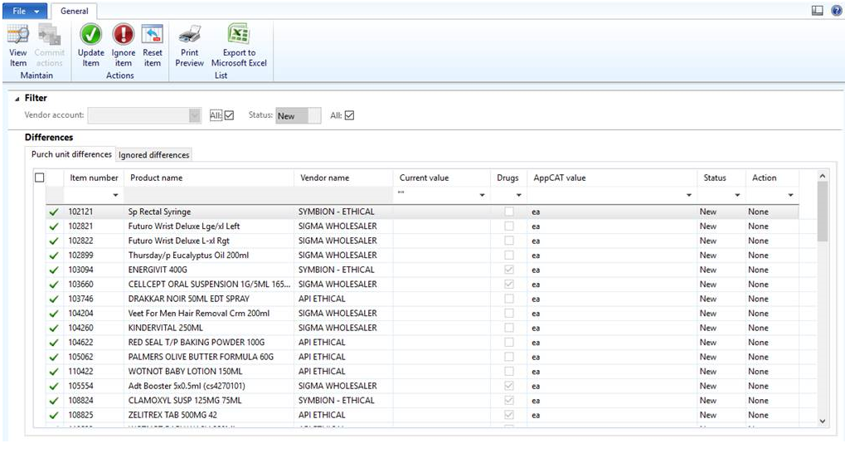
Task: Click item number 110422
Action: [80, 372]
